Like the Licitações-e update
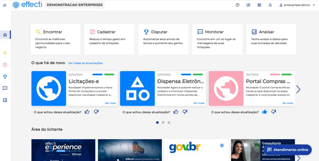319x161 pixels. [x=87, y=112]
